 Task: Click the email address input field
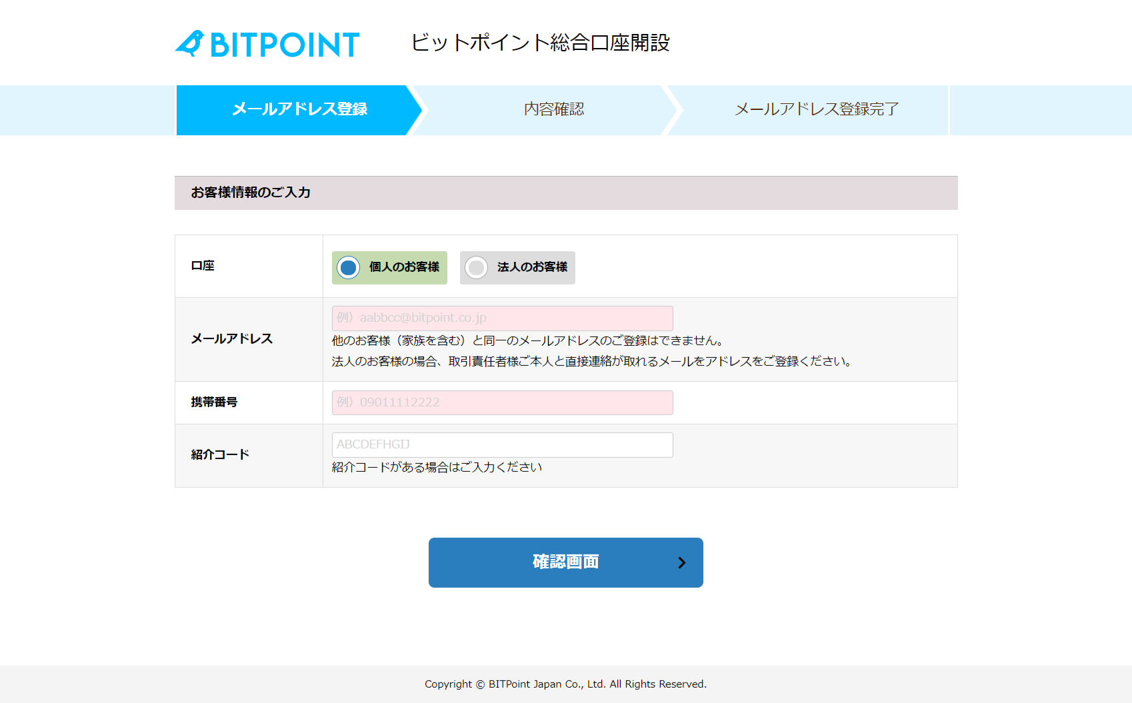coord(501,318)
